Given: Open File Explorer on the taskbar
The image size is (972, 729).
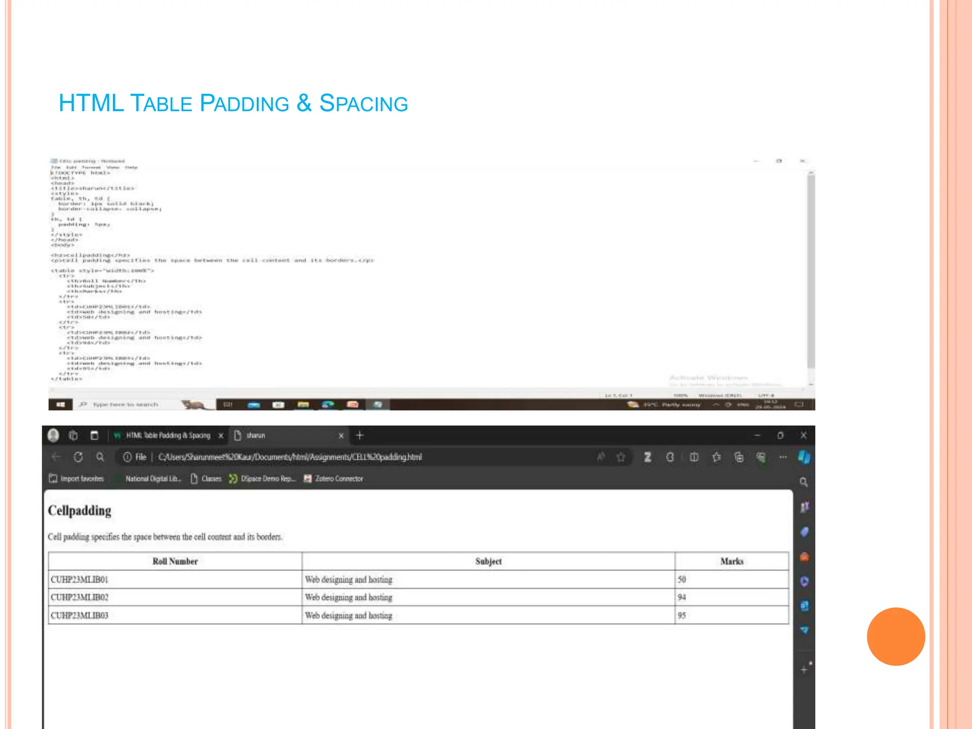Looking at the screenshot, I should [303, 404].
